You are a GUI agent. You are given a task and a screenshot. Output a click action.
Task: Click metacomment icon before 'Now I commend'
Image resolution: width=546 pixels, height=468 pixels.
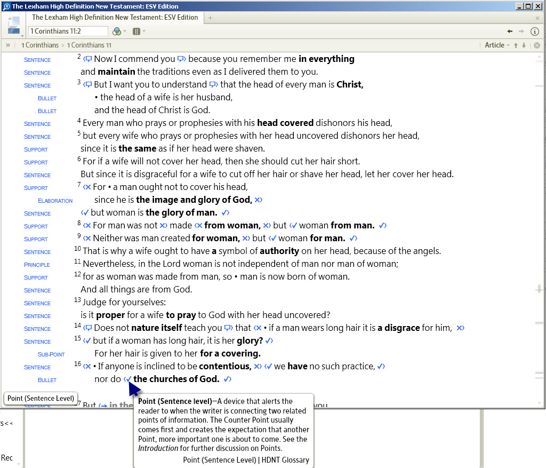[88, 59]
